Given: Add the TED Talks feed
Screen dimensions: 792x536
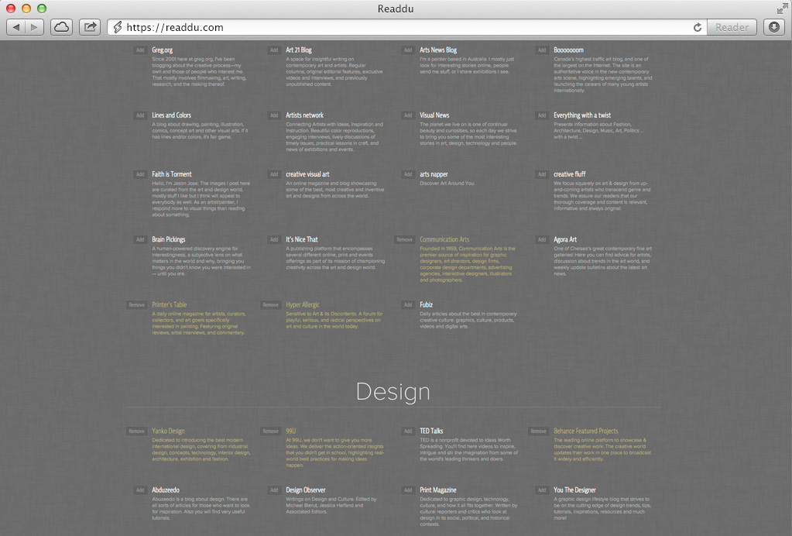Looking at the screenshot, I should (x=408, y=431).
